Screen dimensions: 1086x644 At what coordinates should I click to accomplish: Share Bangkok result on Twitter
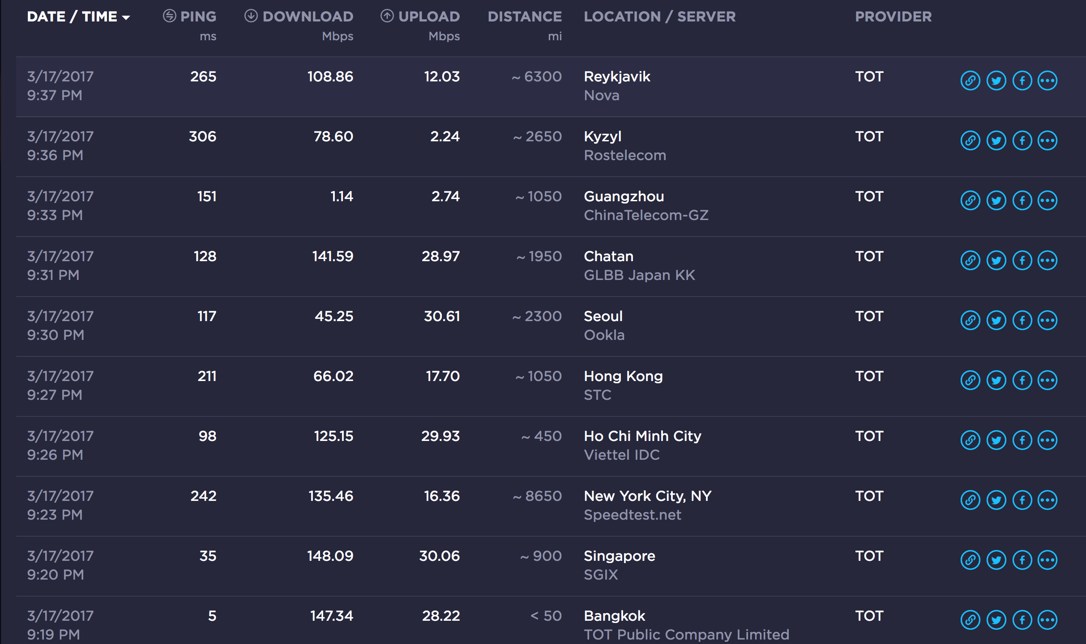996,620
